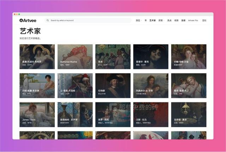
Task: Go to Artvee Pro
Action: coord(193,20)
